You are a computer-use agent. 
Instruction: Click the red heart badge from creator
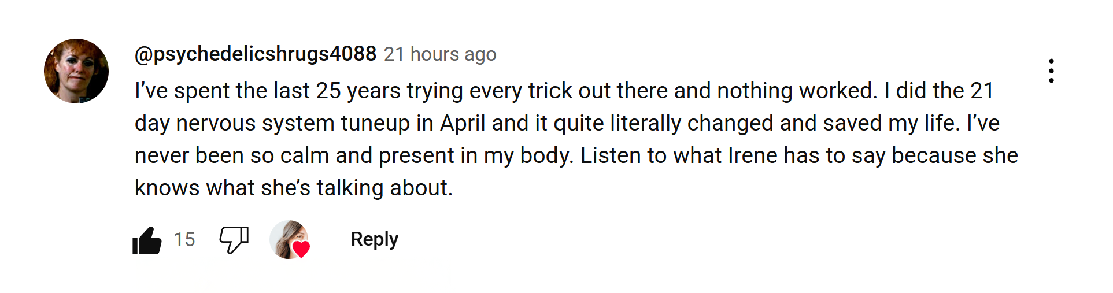pyautogui.click(x=301, y=249)
